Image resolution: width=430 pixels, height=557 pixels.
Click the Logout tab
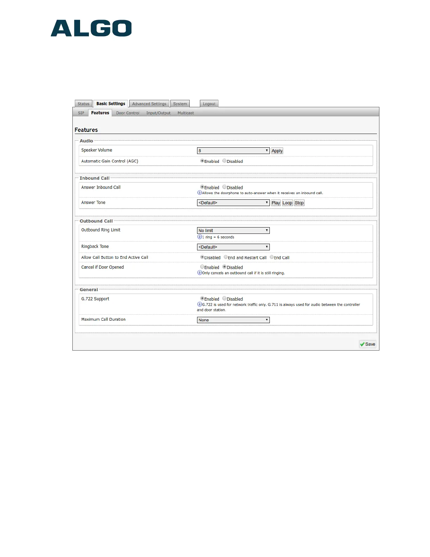click(x=209, y=104)
